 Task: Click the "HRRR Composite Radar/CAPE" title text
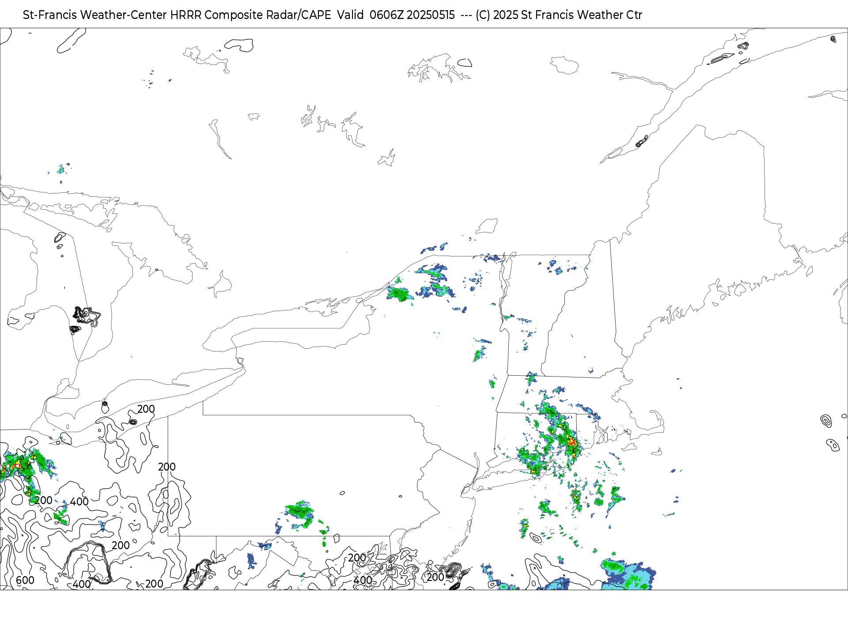[250, 15]
